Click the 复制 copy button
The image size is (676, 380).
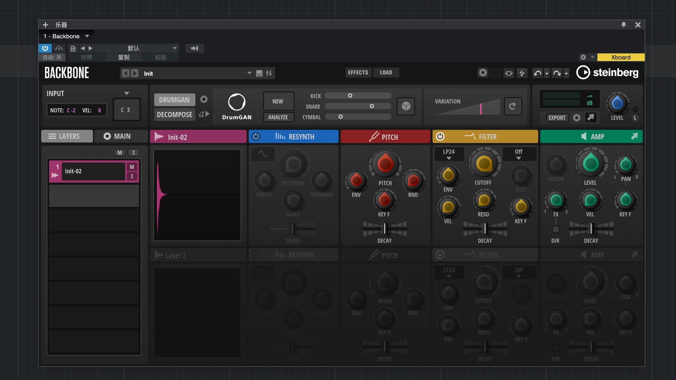[124, 57]
